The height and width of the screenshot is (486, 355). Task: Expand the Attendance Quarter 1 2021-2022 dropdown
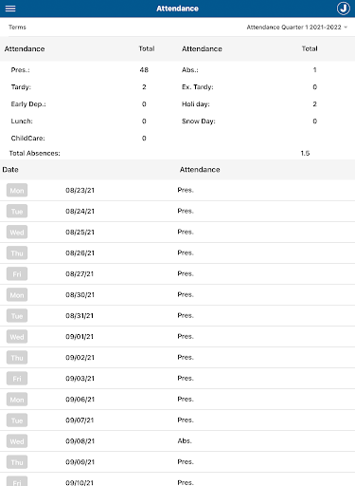click(x=296, y=28)
